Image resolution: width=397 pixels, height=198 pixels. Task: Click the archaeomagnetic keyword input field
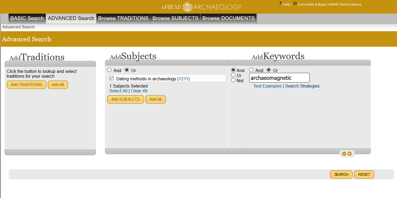(279, 78)
